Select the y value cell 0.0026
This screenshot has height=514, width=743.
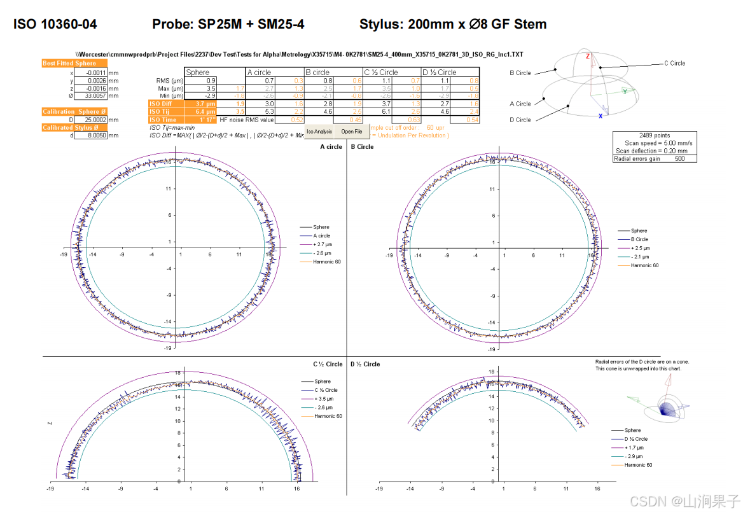(x=91, y=81)
